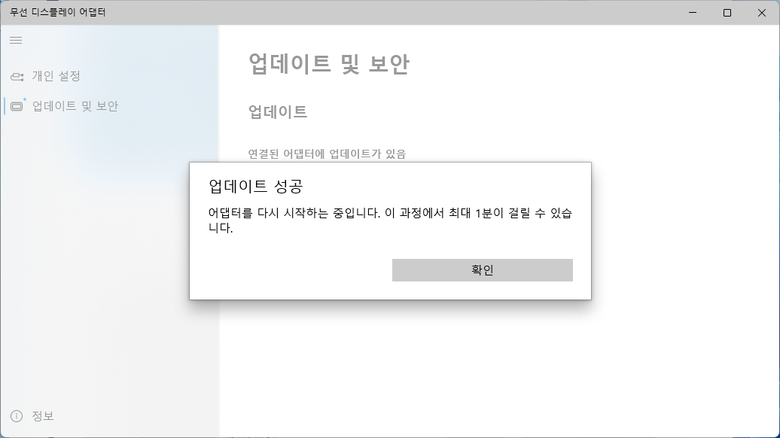Click the 개인 설정 adapter icon
Screen dimensions: 780x438
coord(17,76)
